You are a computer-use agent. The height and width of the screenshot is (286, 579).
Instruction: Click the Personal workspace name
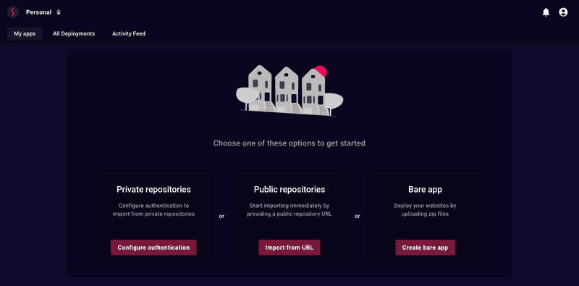[x=38, y=12]
